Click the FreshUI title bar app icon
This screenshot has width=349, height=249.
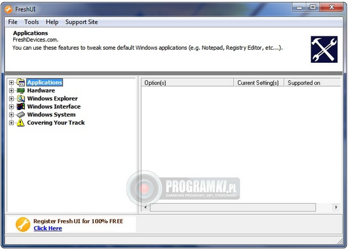tap(9, 9)
